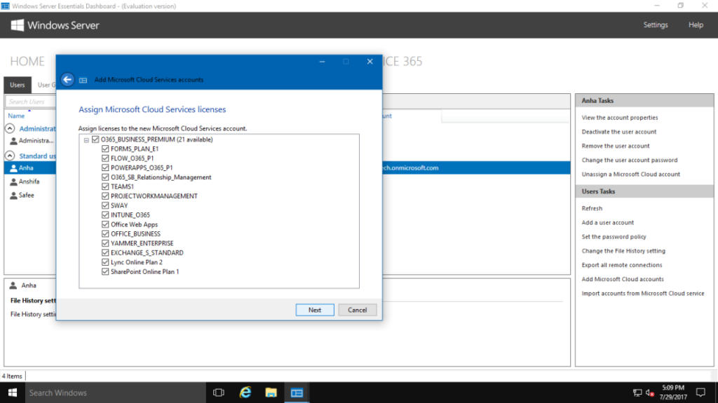Toggle the OFFICE_BUSINESS checkbox
This screenshot has width=718, height=403.
point(105,233)
